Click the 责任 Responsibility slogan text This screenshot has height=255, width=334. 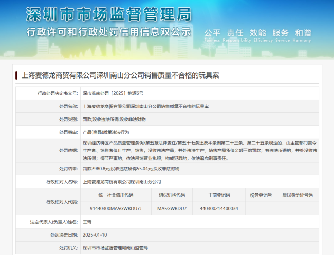click(x=237, y=35)
